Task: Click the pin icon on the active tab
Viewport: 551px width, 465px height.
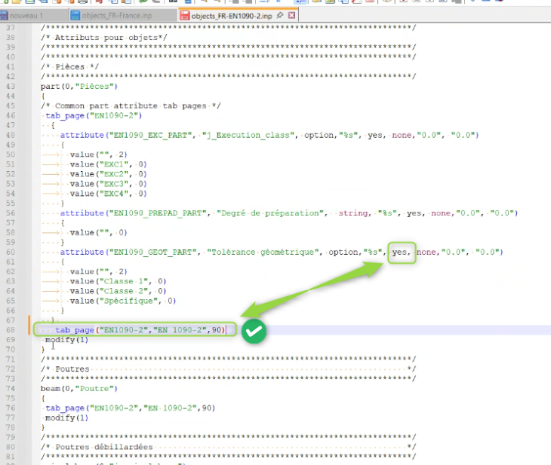Action: (x=280, y=15)
